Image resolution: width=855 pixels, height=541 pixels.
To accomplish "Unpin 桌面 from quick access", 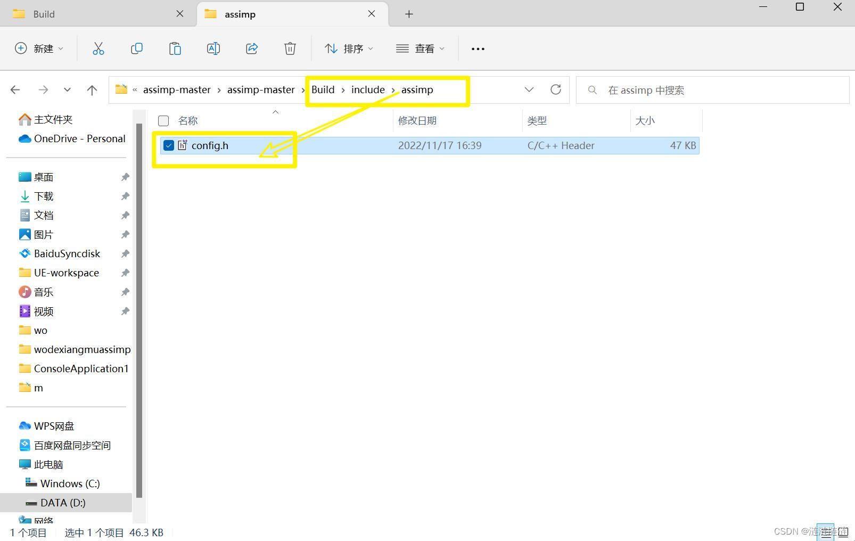I will [125, 177].
